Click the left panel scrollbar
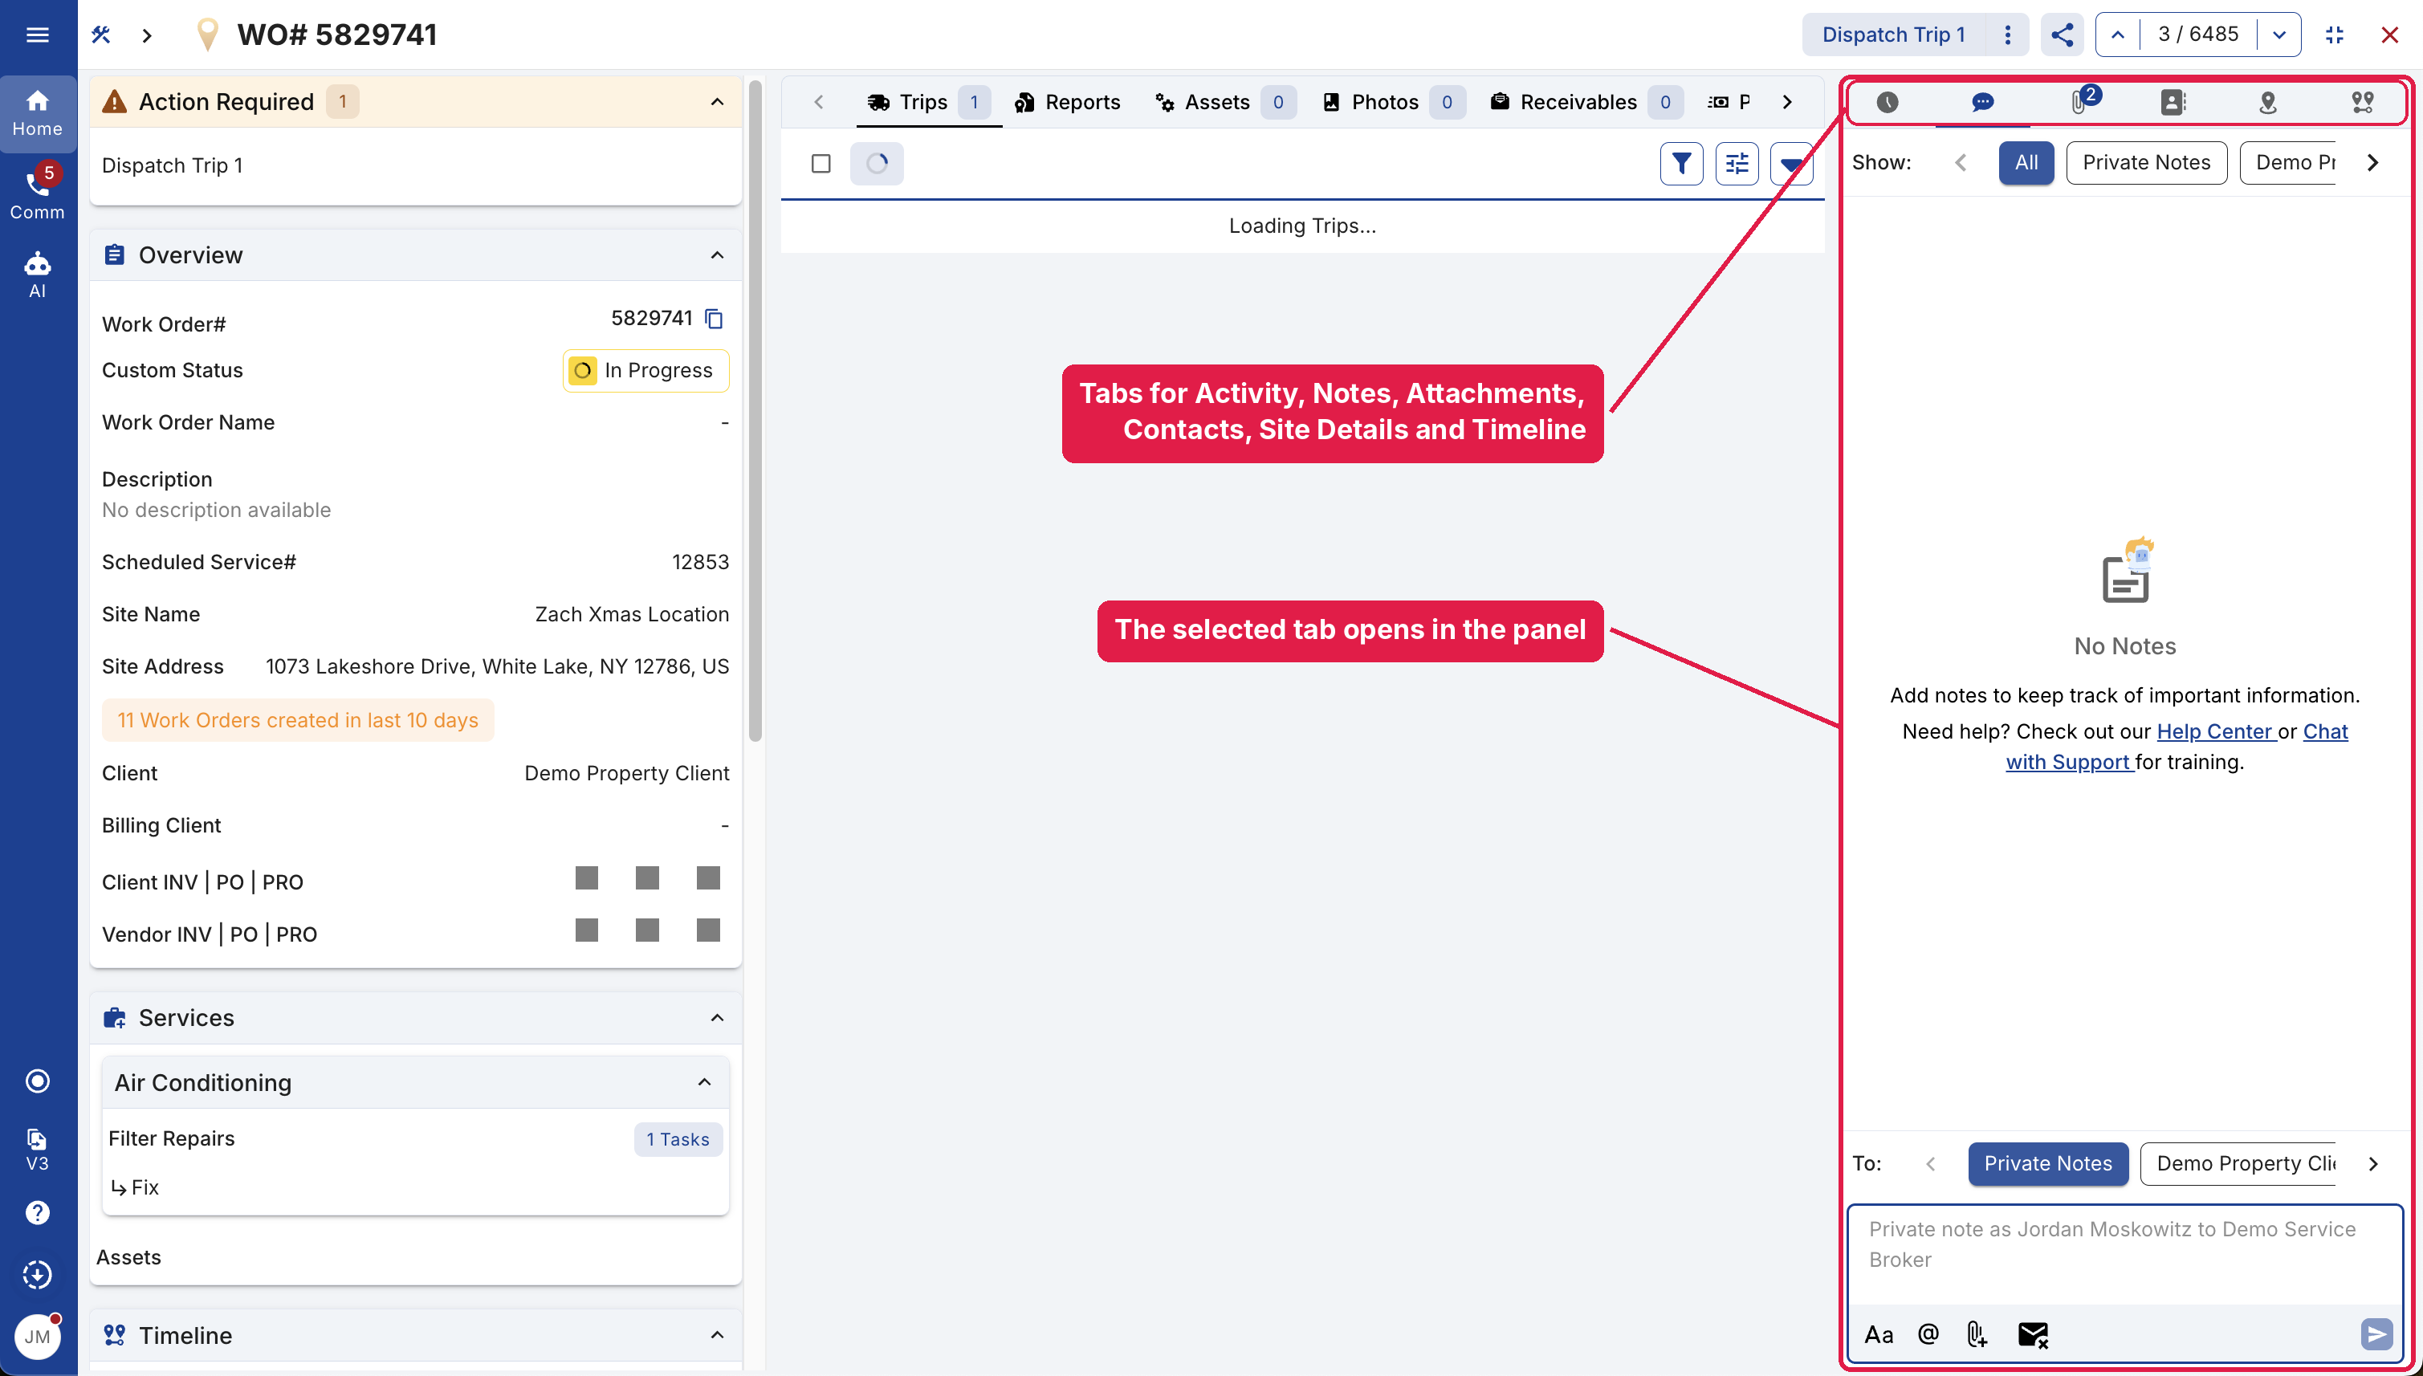2423x1376 pixels. coord(755,411)
